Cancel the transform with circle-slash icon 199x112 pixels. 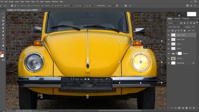[x=126, y=6]
